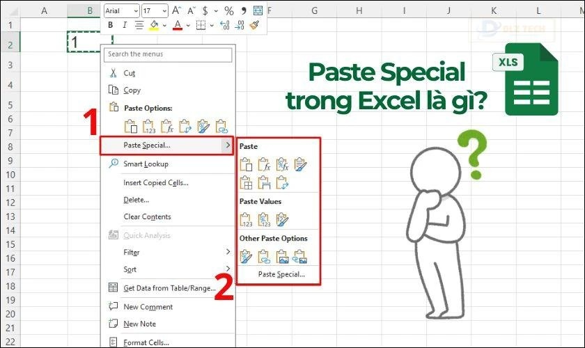Select Values & Number Formatting icon under Paste Values
The height and width of the screenshot is (348, 585).
point(264,220)
